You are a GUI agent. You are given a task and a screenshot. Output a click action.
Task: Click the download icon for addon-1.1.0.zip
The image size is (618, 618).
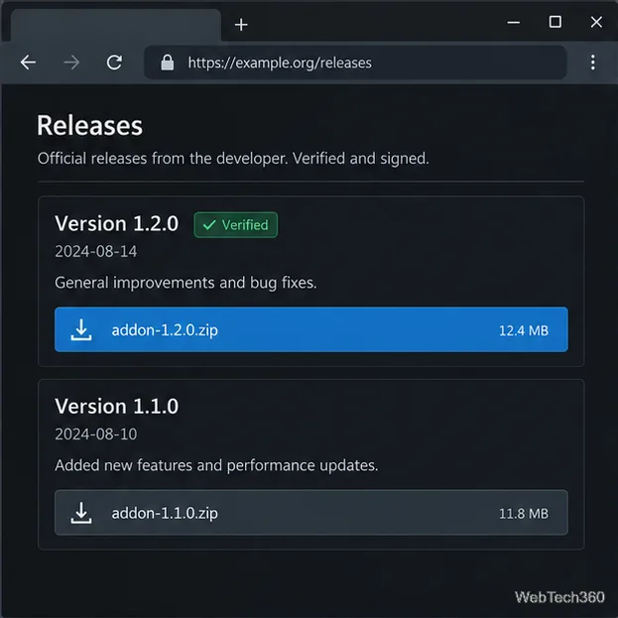(81, 513)
